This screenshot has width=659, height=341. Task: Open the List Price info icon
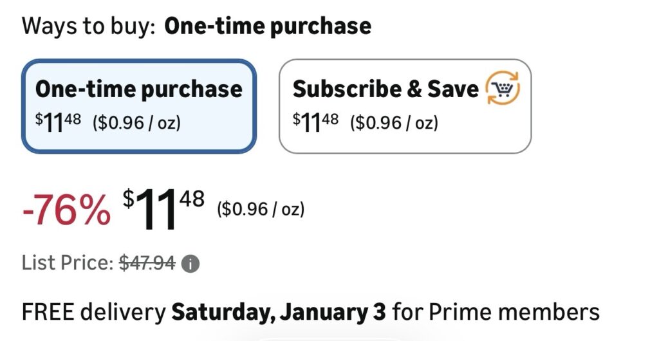point(190,263)
